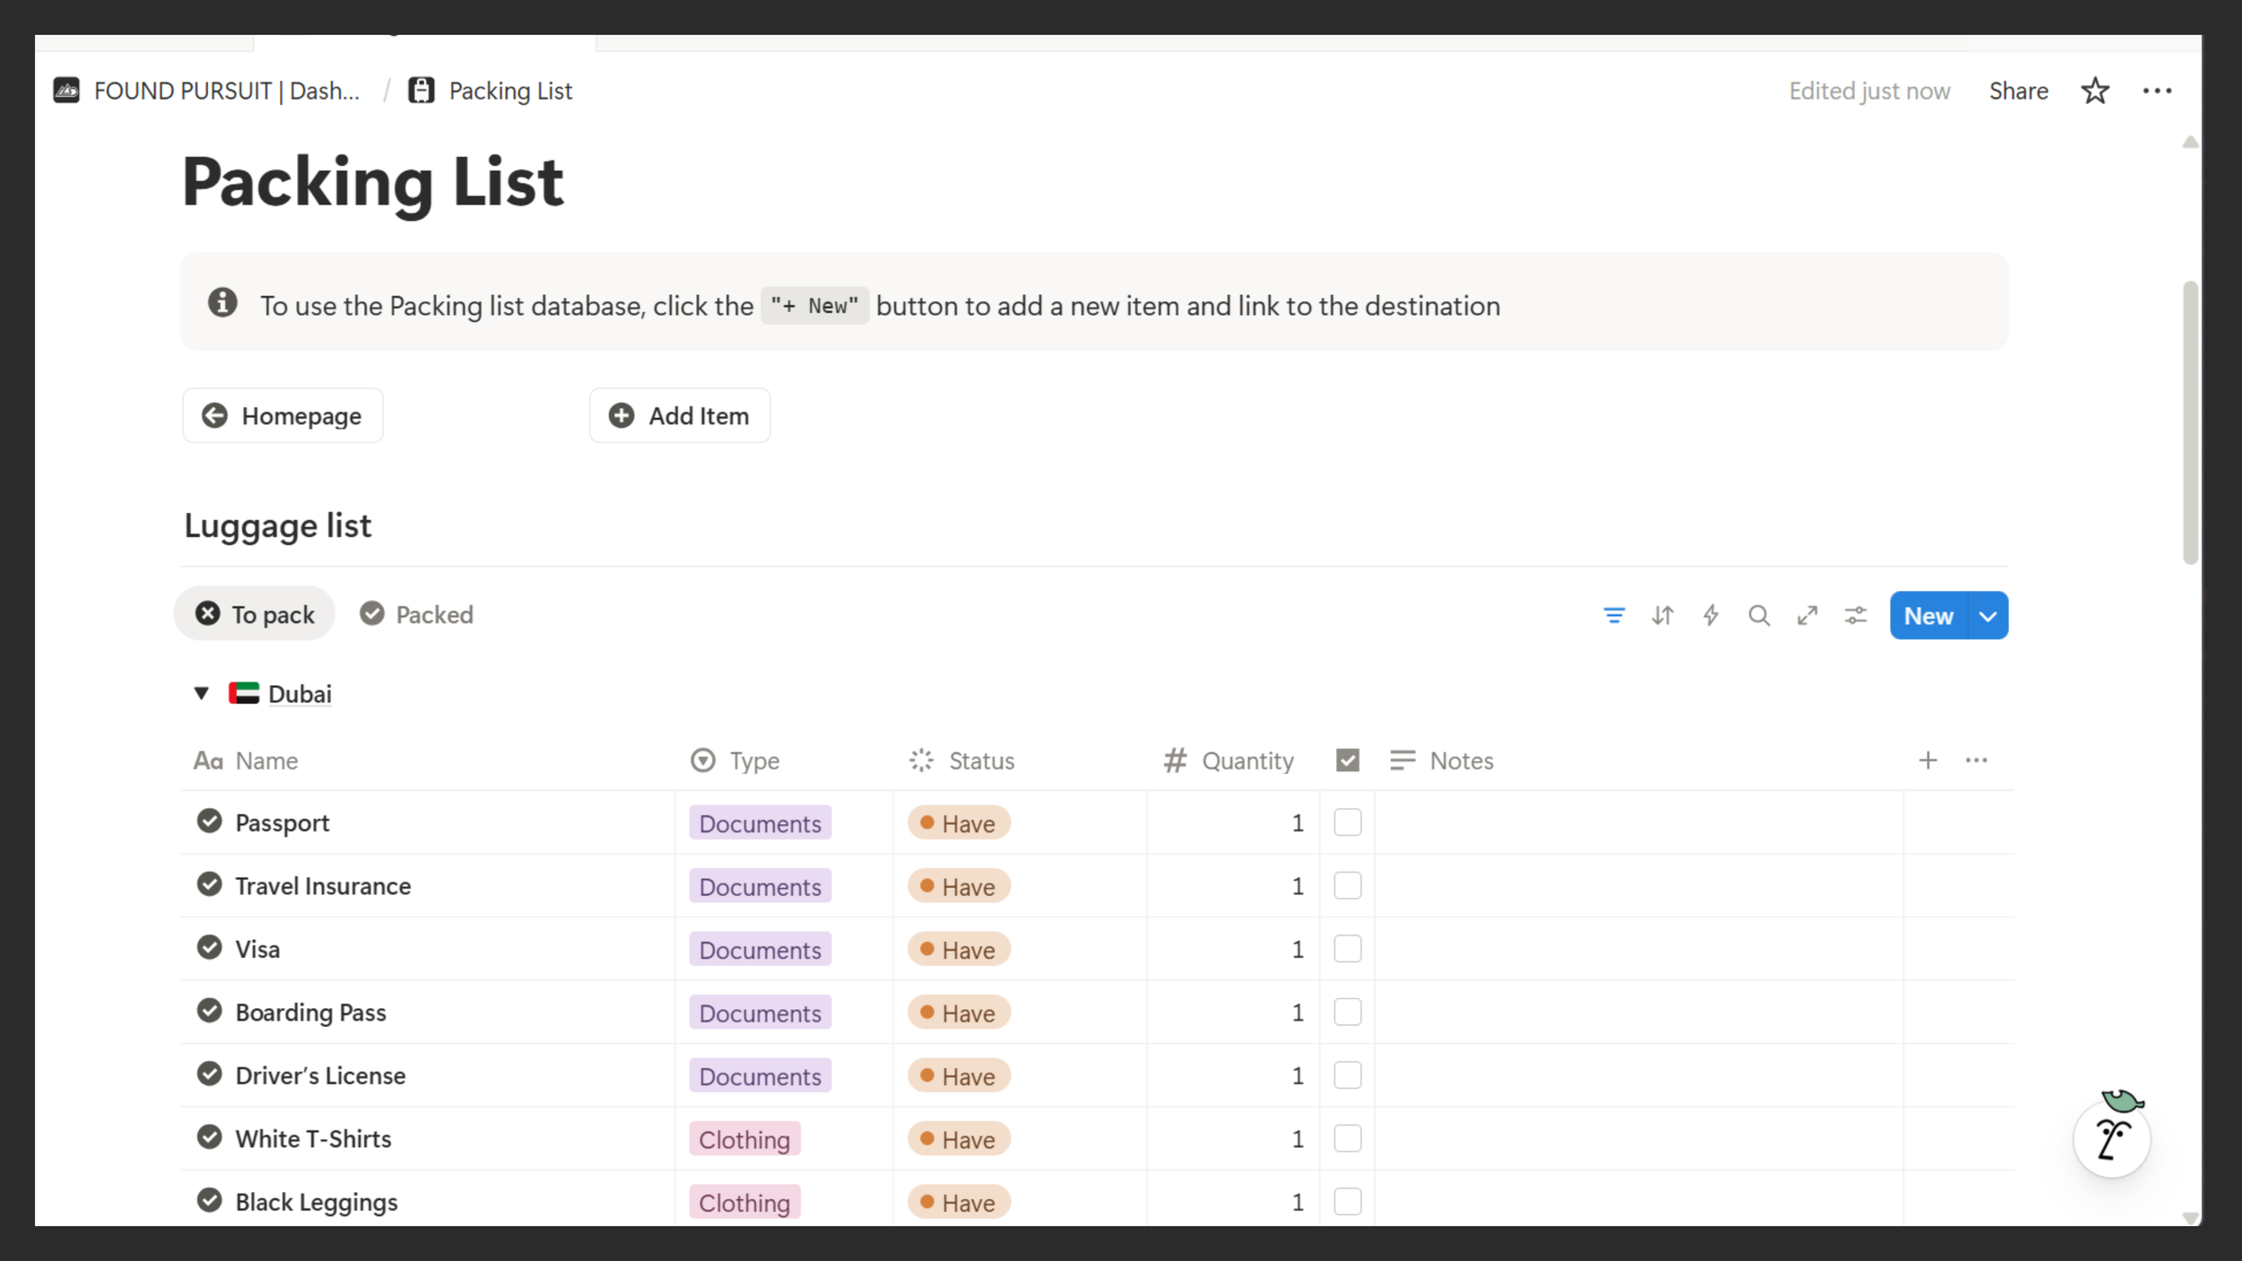The height and width of the screenshot is (1261, 2242).
Task: Tick the Visa row checkbox
Action: (x=1347, y=949)
